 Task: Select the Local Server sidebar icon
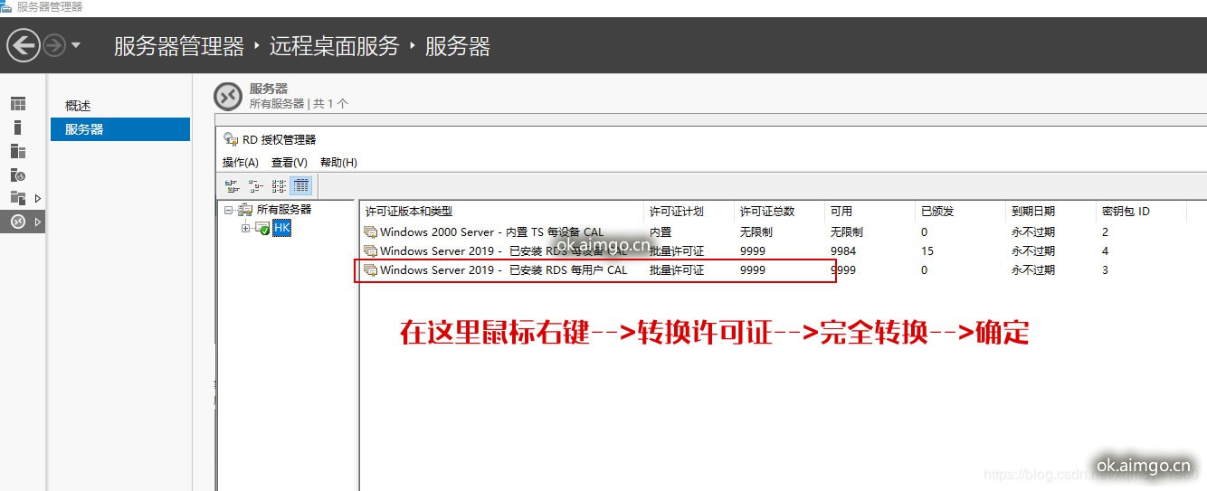coord(18,127)
